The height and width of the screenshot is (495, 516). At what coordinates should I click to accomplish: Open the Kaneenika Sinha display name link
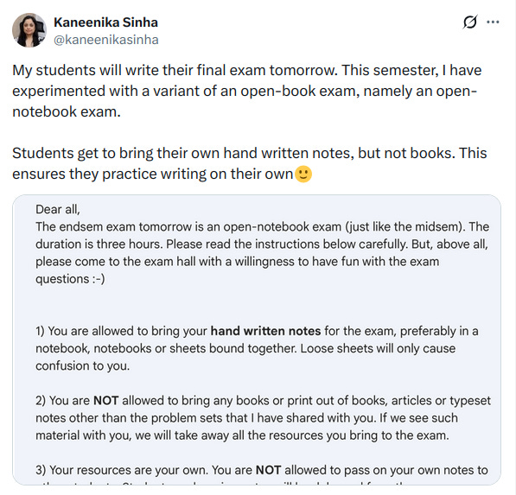coord(105,22)
